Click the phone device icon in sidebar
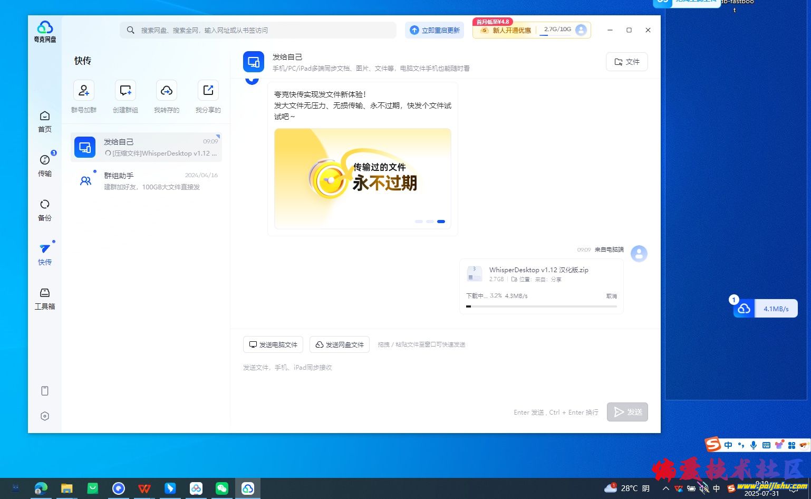Screen dimensions: 811x499 pos(45,391)
